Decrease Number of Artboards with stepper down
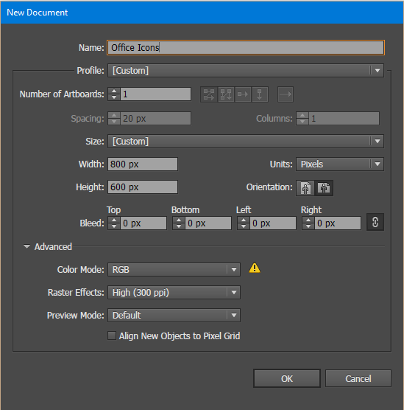Viewport: 404px width, 410px height. 114,97
